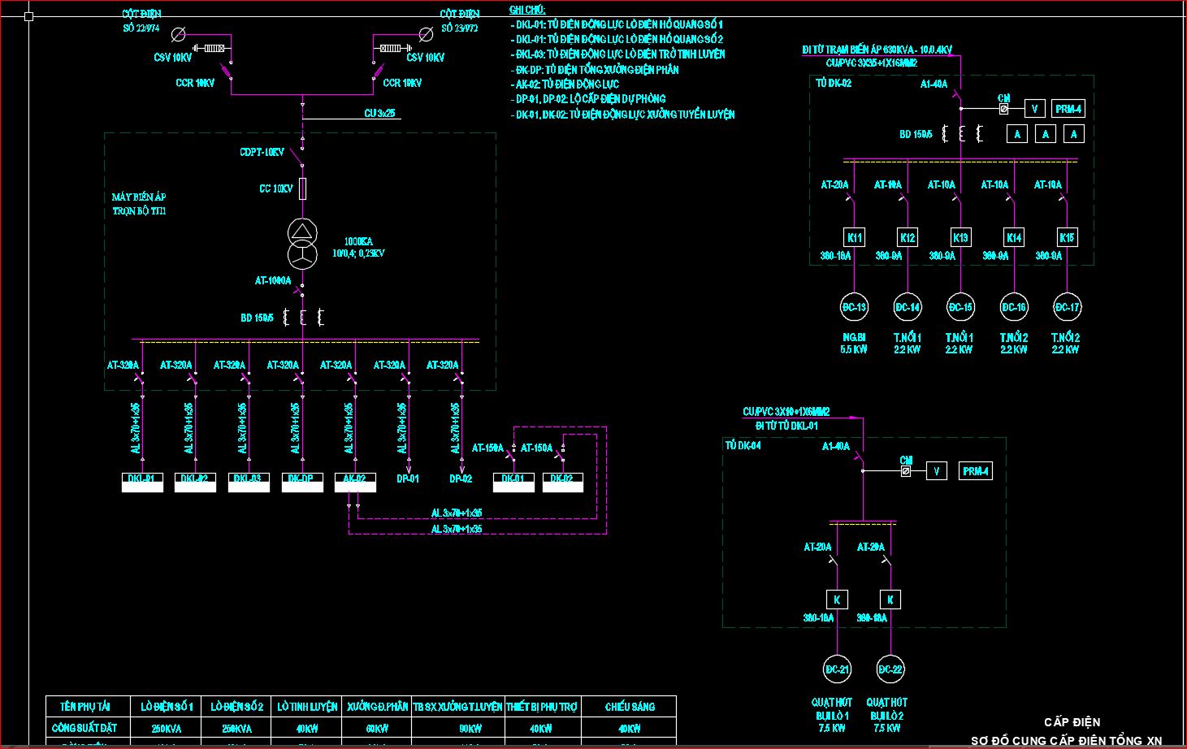Image resolution: width=1187 pixels, height=749 pixels.
Task: Select motor symbol ĐC-21
Action: (x=838, y=669)
